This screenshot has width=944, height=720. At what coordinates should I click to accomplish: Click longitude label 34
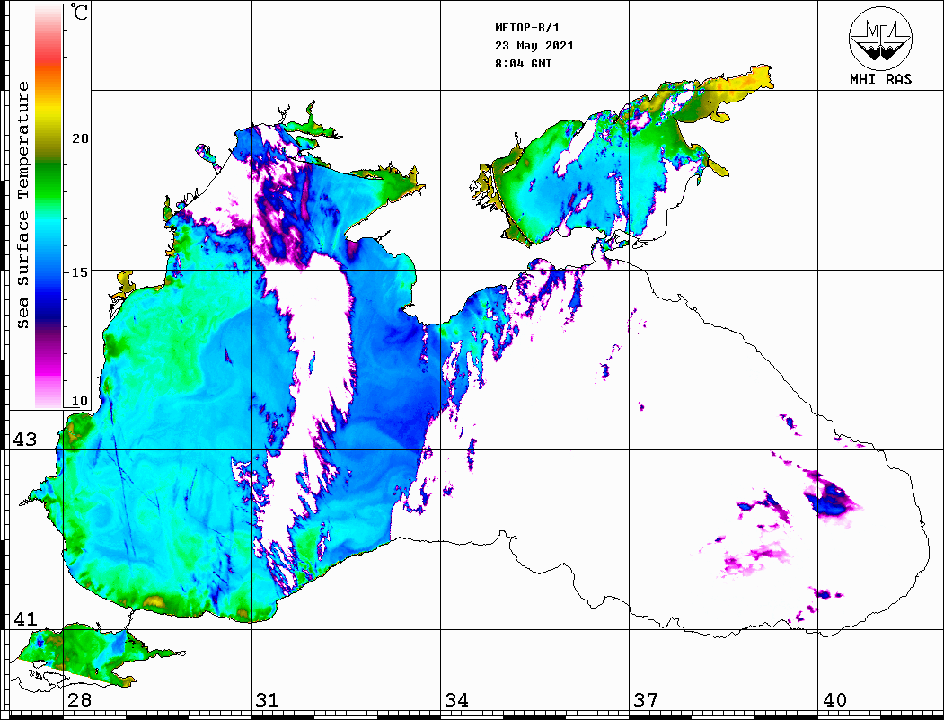456,699
